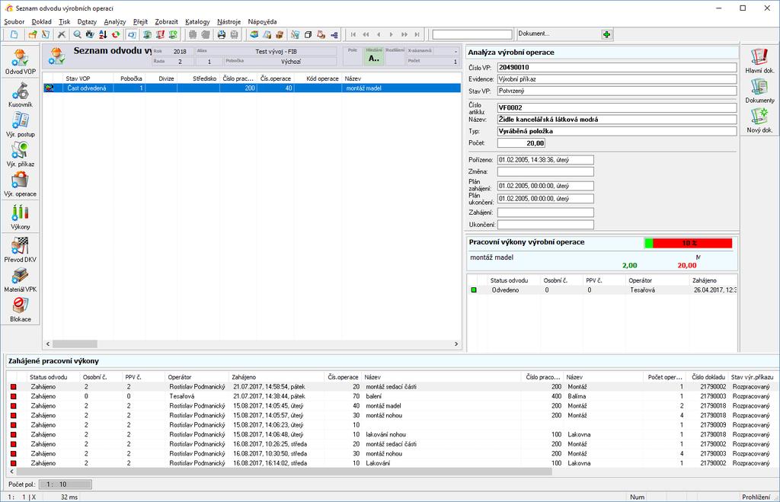780x502 pixels.
Task: Click the printer toolbar icon
Action: tap(222, 34)
